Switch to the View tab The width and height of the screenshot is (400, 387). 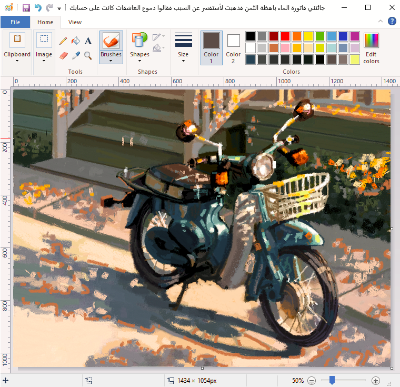(75, 22)
